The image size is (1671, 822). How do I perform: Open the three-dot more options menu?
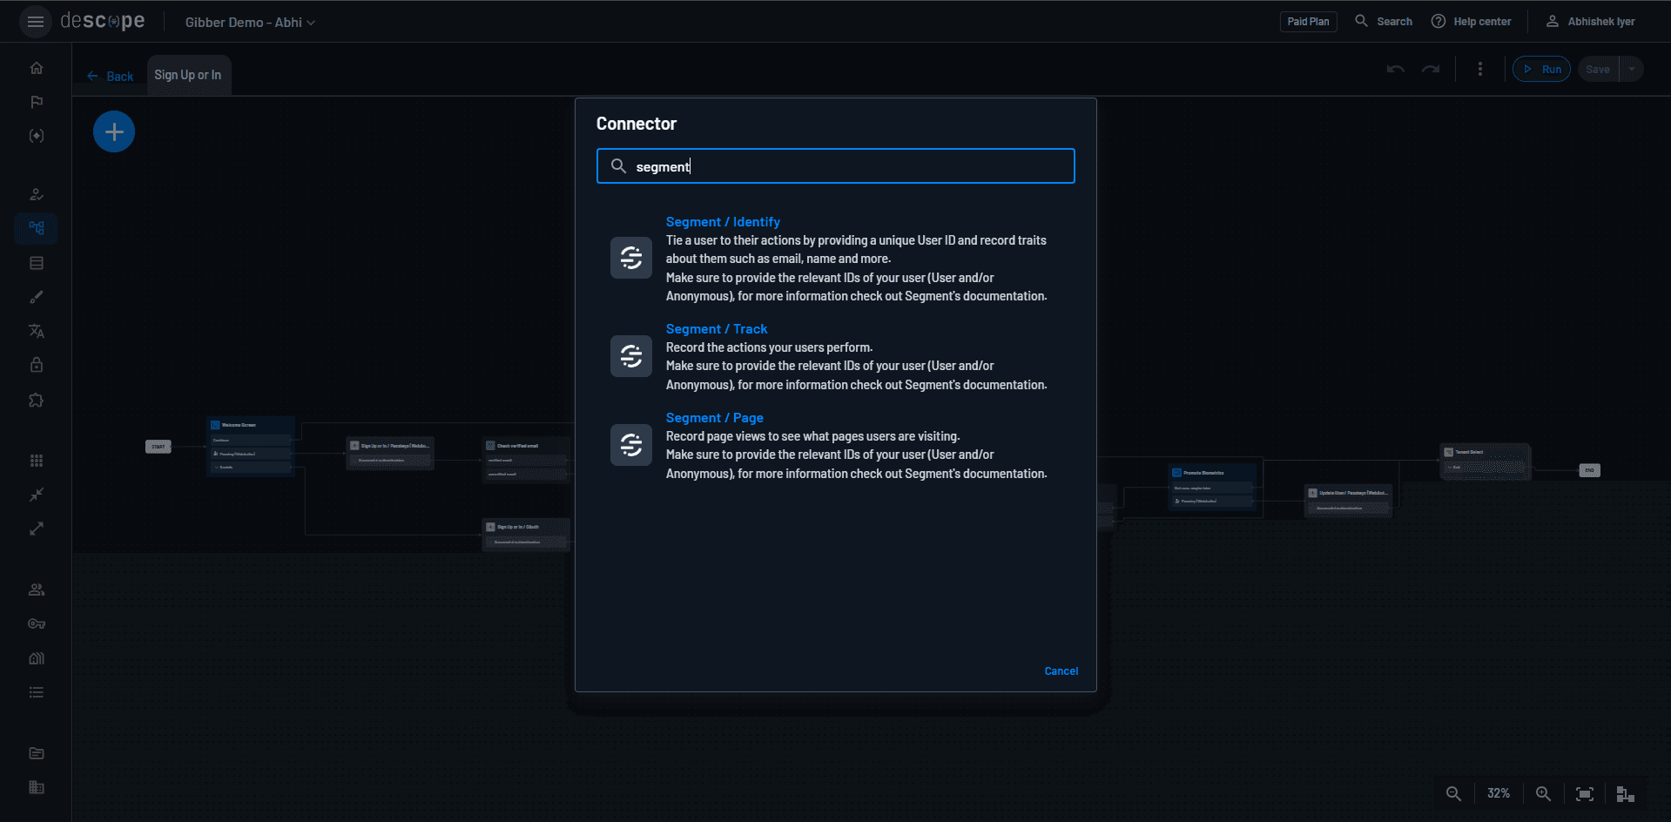pos(1480,69)
